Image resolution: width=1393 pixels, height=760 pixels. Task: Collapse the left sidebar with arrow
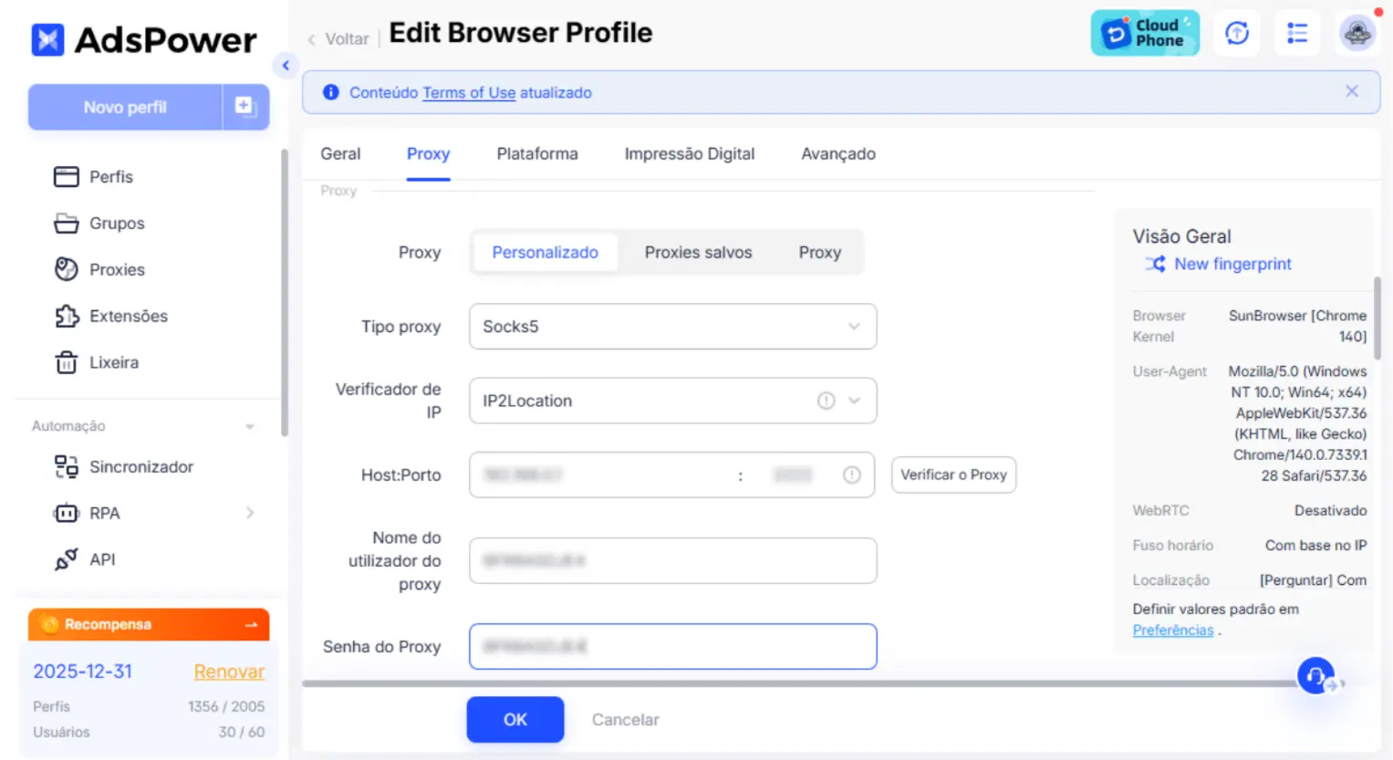point(286,66)
